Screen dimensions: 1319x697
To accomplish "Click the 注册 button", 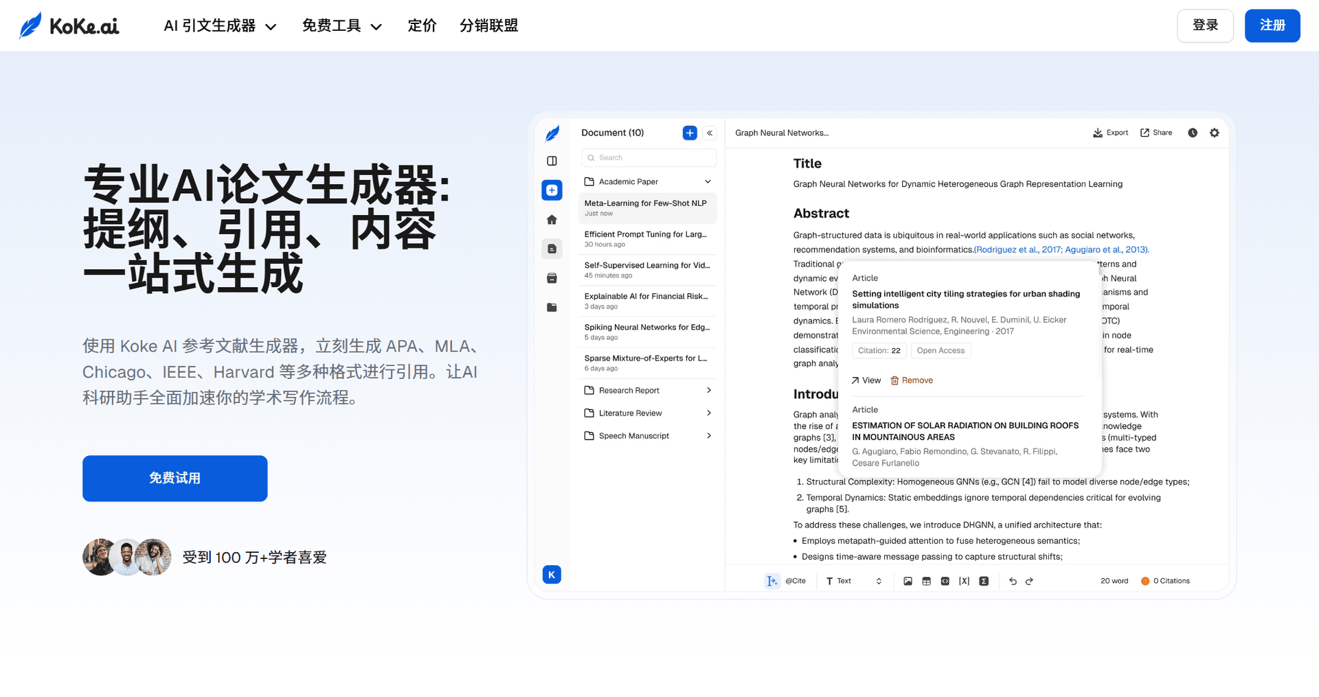I will tap(1272, 26).
